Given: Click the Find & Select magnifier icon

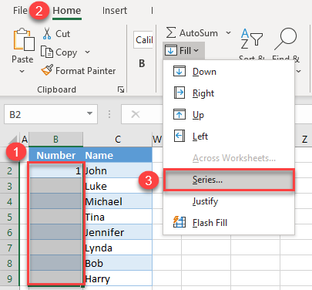Looking at the screenshot, I should (x=286, y=39).
